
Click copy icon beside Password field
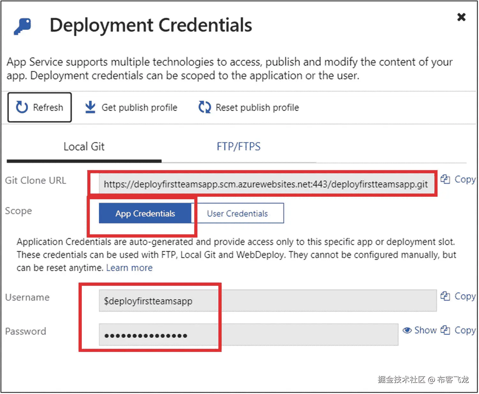(445, 330)
